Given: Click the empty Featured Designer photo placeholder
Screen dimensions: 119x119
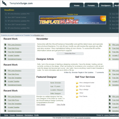Looking at the screenshot, I should pyautogui.click(x=43, y=88).
